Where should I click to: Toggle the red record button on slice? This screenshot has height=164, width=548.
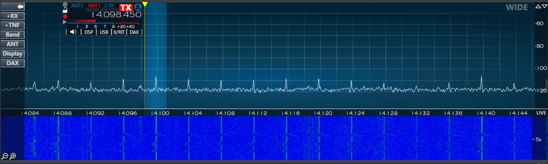click(x=65, y=16)
